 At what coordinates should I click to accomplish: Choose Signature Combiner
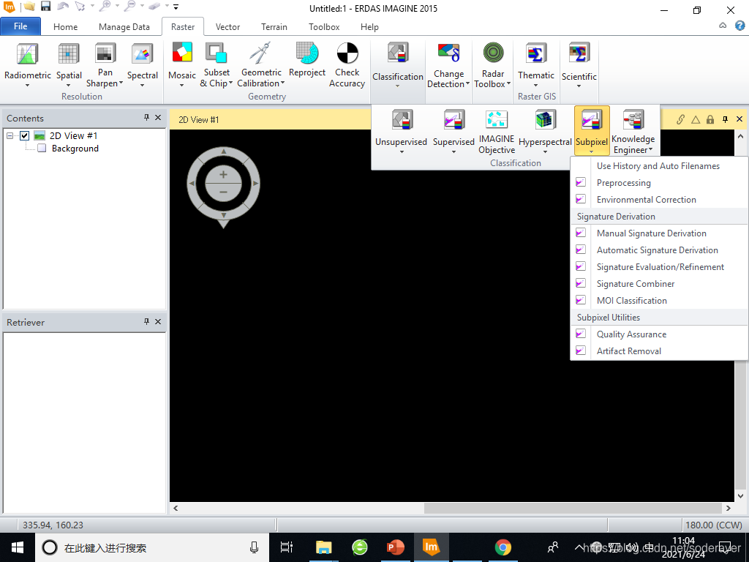point(659,283)
